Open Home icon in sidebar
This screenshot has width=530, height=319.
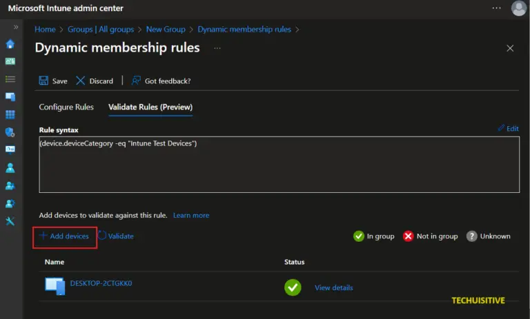coord(10,44)
